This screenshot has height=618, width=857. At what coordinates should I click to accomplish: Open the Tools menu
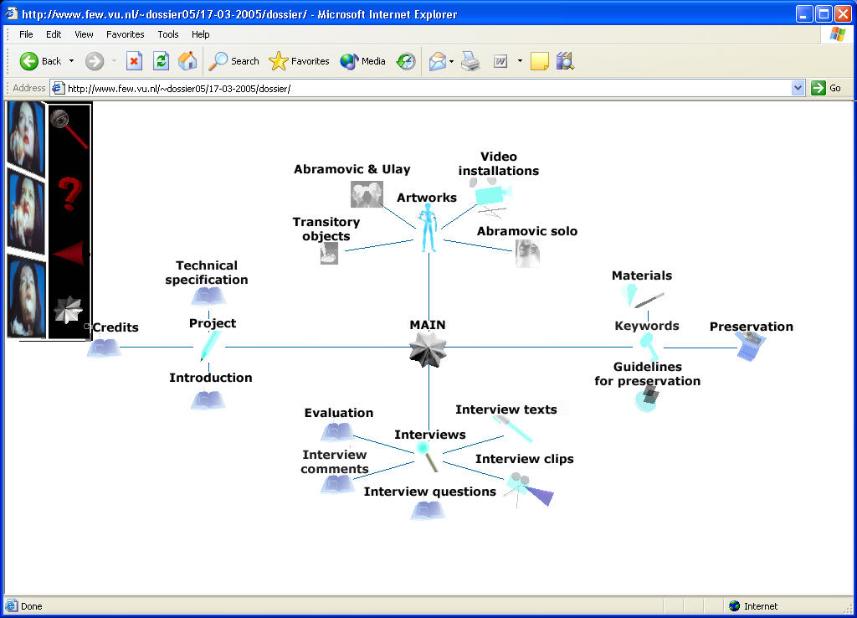[167, 34]
